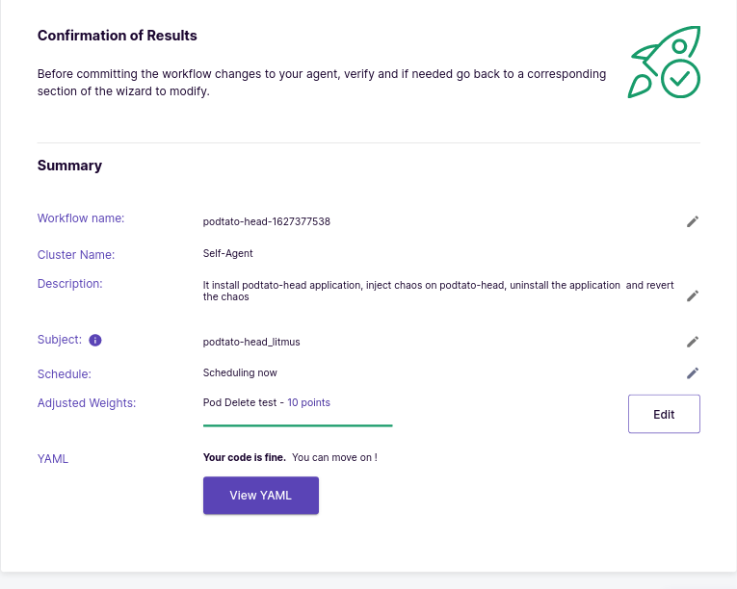Viewport: 737px width, 589px height.
Task: Click the '10 points' weight text
Action: pos(309,402)
